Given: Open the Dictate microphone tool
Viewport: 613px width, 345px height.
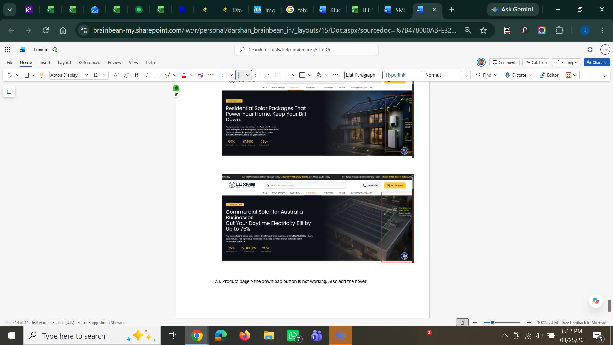Looking at the screenshot, I should 507,75.
